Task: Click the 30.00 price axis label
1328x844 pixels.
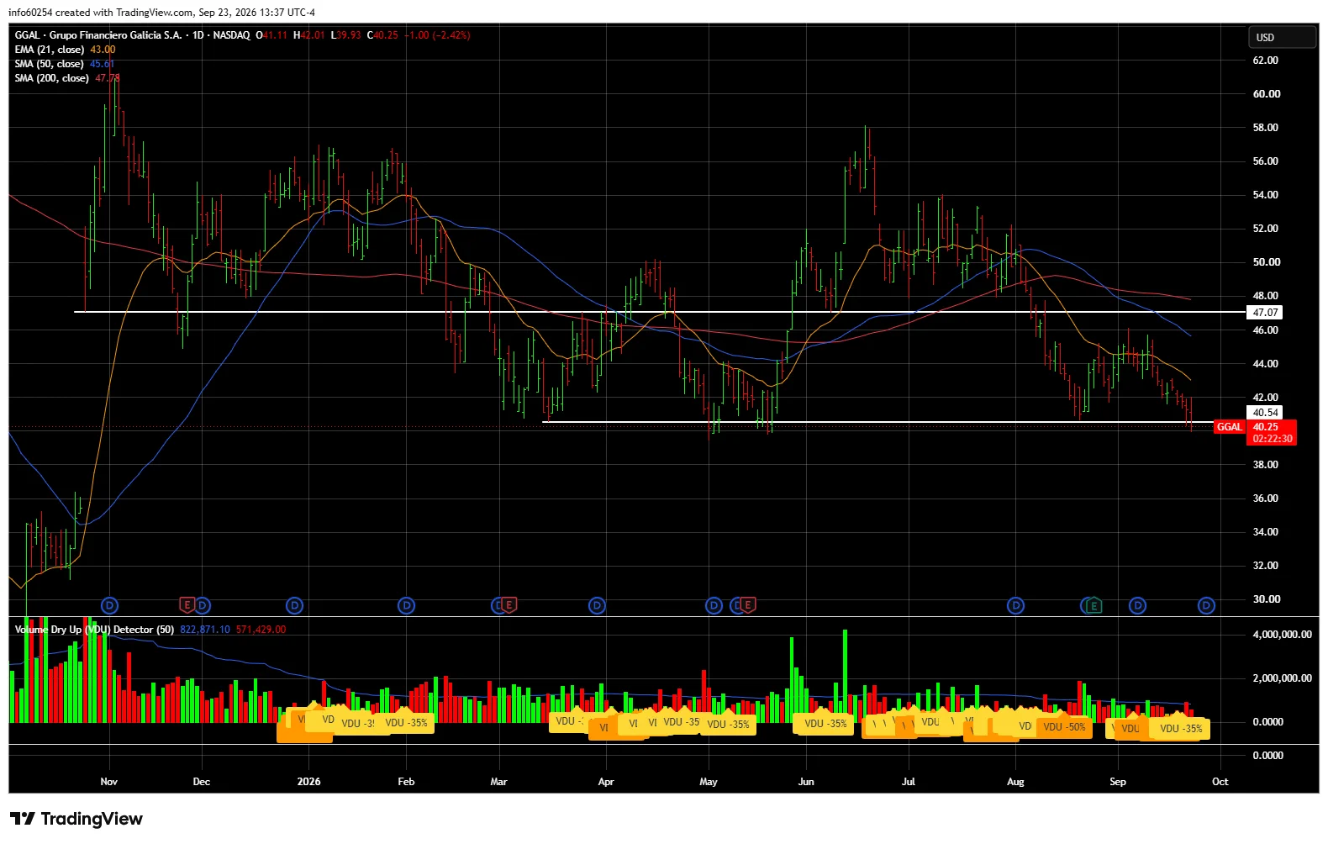Action: [x=1266, y=599]
